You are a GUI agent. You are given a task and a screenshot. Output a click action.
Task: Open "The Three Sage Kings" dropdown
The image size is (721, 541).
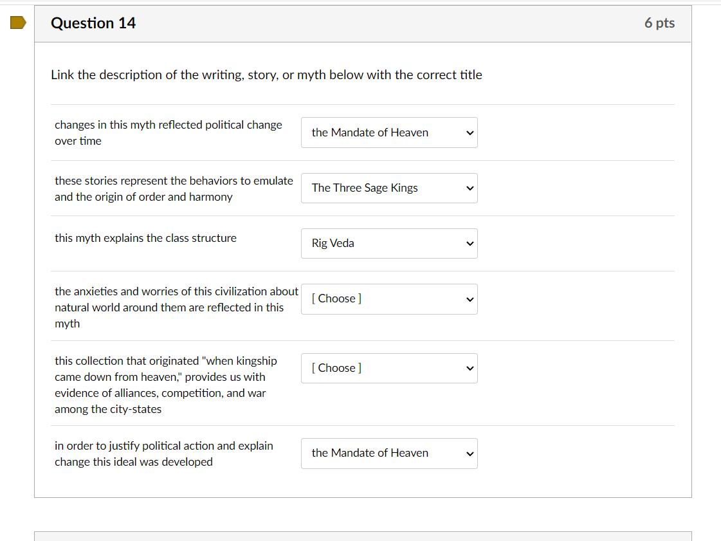point(388,188)
